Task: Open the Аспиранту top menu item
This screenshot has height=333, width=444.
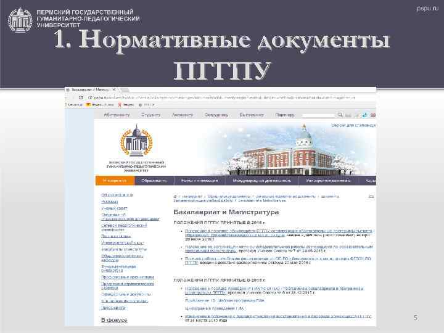Action: [183, 115]
